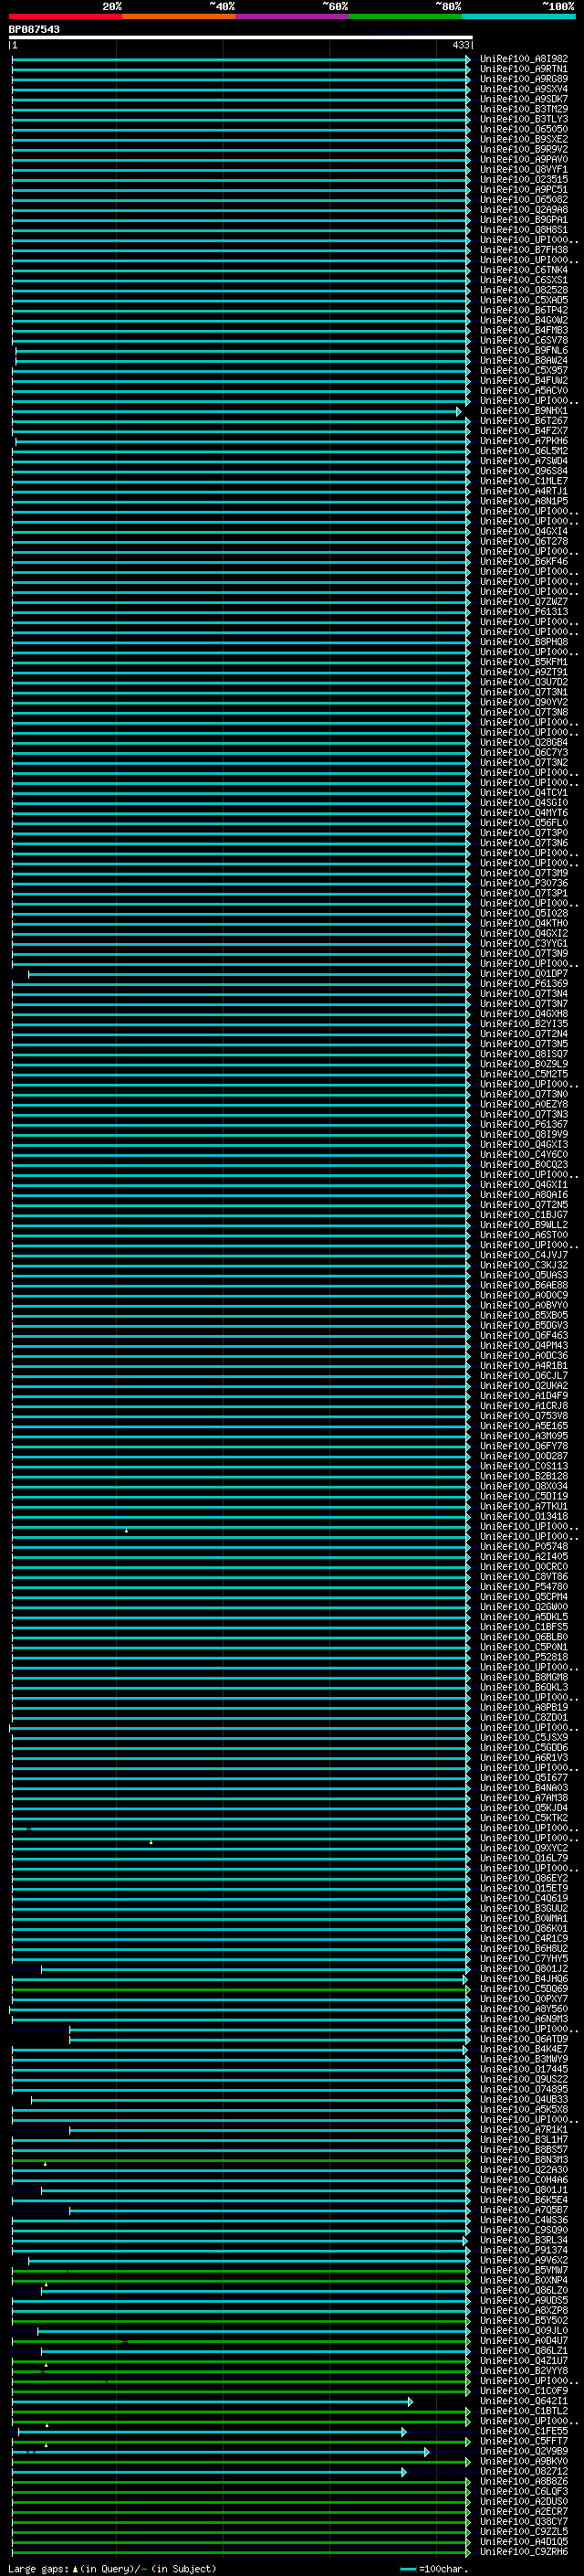Image resolution: width=584 pixels, height=2576 pixels.
Task: Select hit label UniRef100_P91374
Action: [523, 2250]
